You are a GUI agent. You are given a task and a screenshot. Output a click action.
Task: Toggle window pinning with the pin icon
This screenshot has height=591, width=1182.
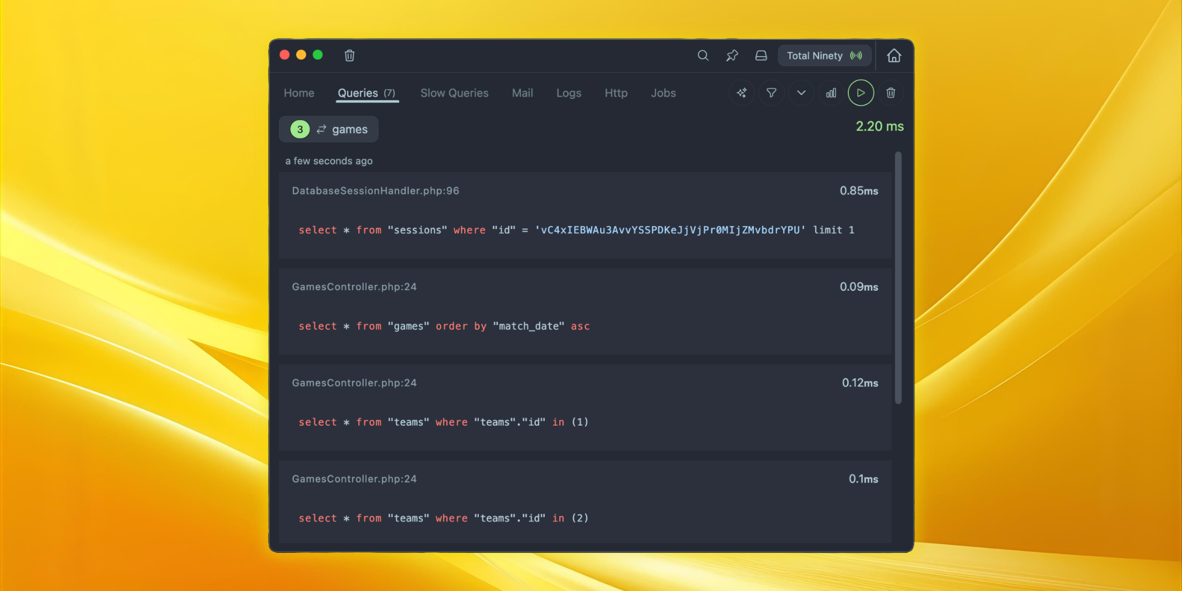(732, 55)
